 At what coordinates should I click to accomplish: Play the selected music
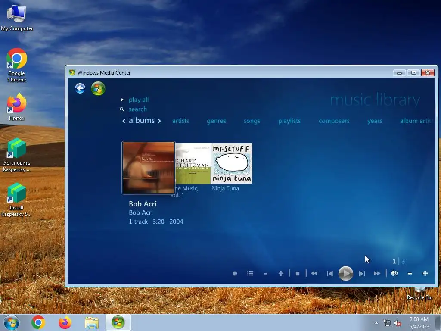click(x=346, y=273)
